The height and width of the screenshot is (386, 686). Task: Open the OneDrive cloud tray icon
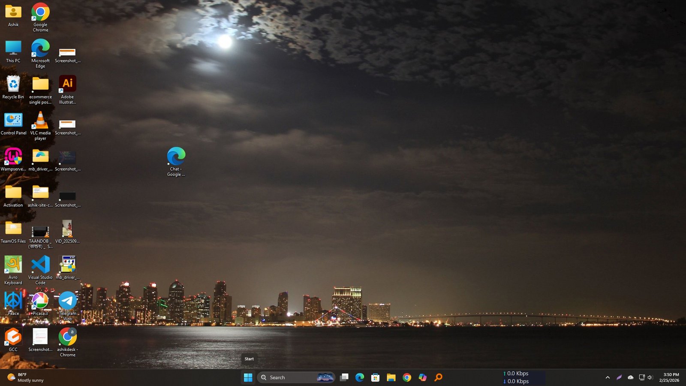[x=631, y=377]
